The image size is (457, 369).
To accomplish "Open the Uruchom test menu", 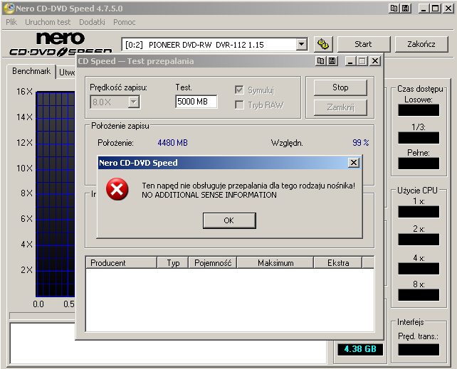I will pyautogui.click(x=48, y=22).
